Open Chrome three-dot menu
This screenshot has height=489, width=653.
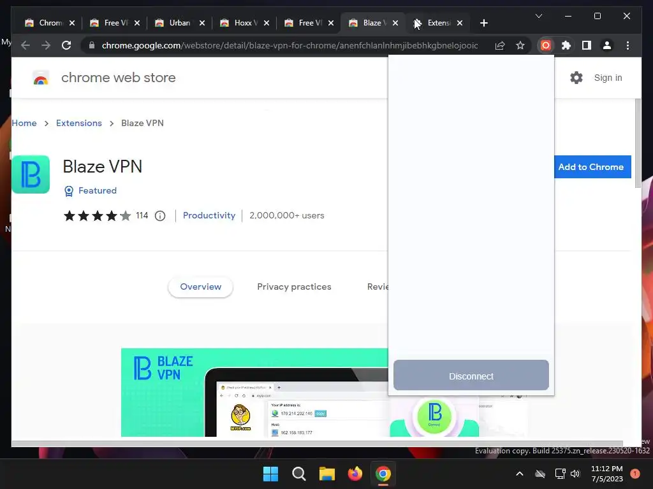pos(627,45)
